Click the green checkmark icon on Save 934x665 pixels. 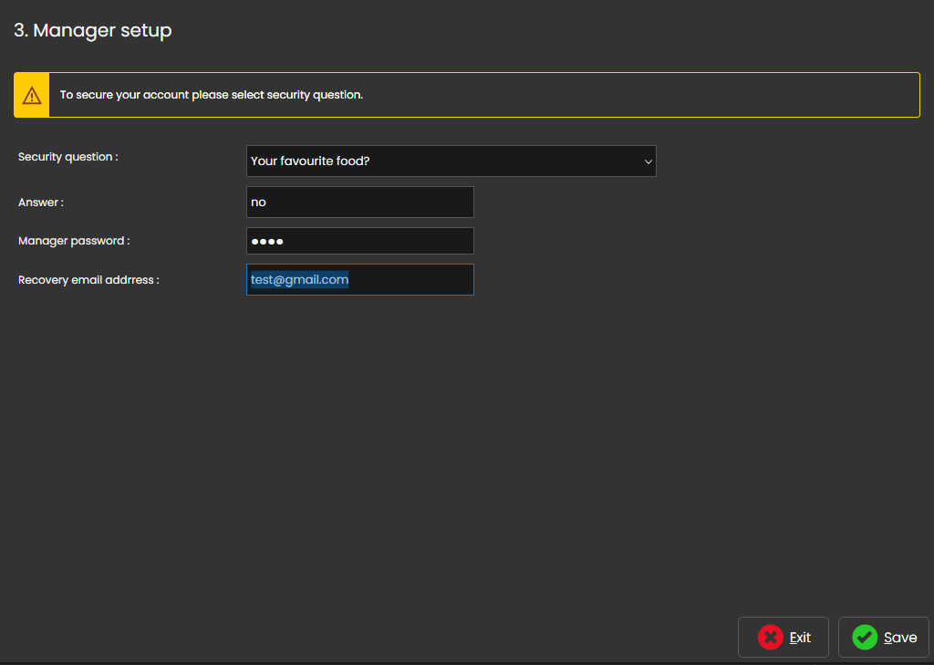tap(864, 638)
